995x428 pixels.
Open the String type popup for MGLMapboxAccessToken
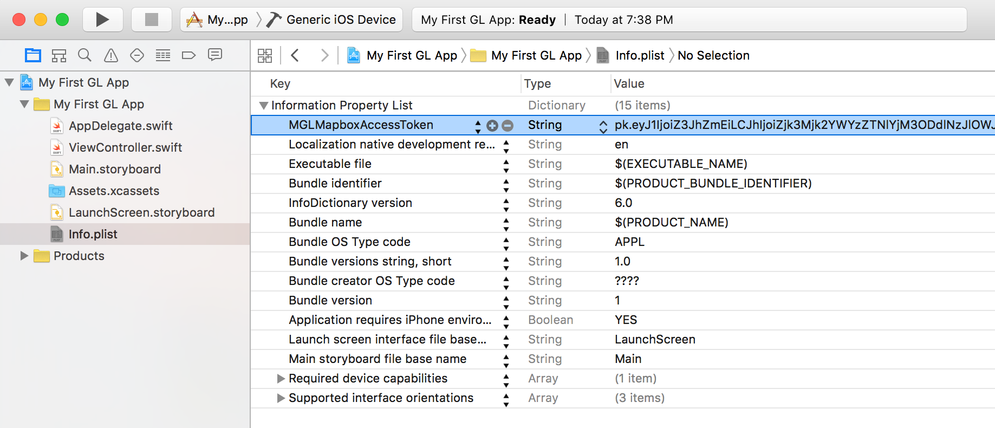point(603,126)
